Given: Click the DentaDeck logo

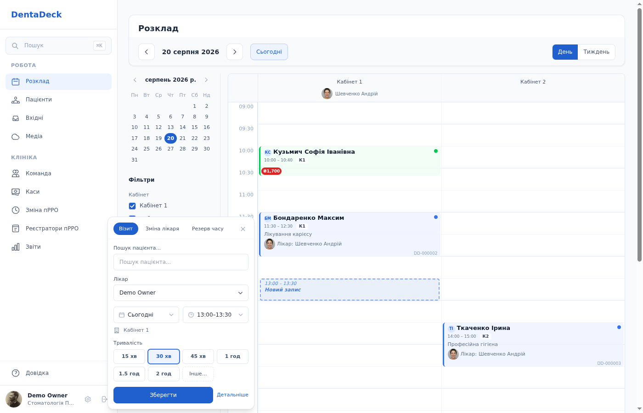Looking at the screenshot, I should point(36,15).
